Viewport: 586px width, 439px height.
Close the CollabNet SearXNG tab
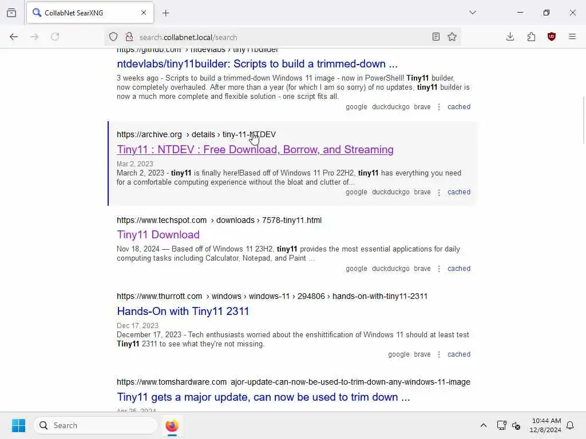(x=144, y=13)
